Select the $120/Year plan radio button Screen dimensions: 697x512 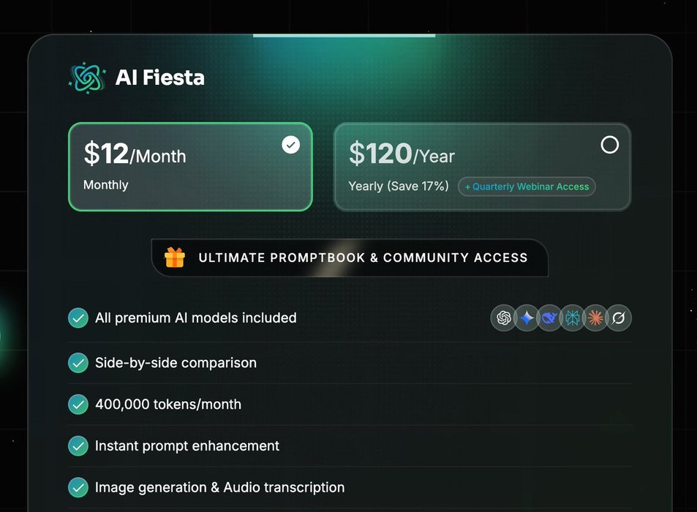pyautogui.click(x=609, y=145)
